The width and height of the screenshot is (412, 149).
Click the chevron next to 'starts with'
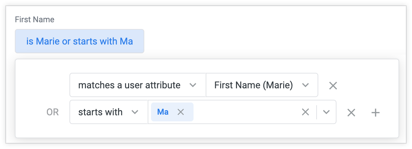135,112
